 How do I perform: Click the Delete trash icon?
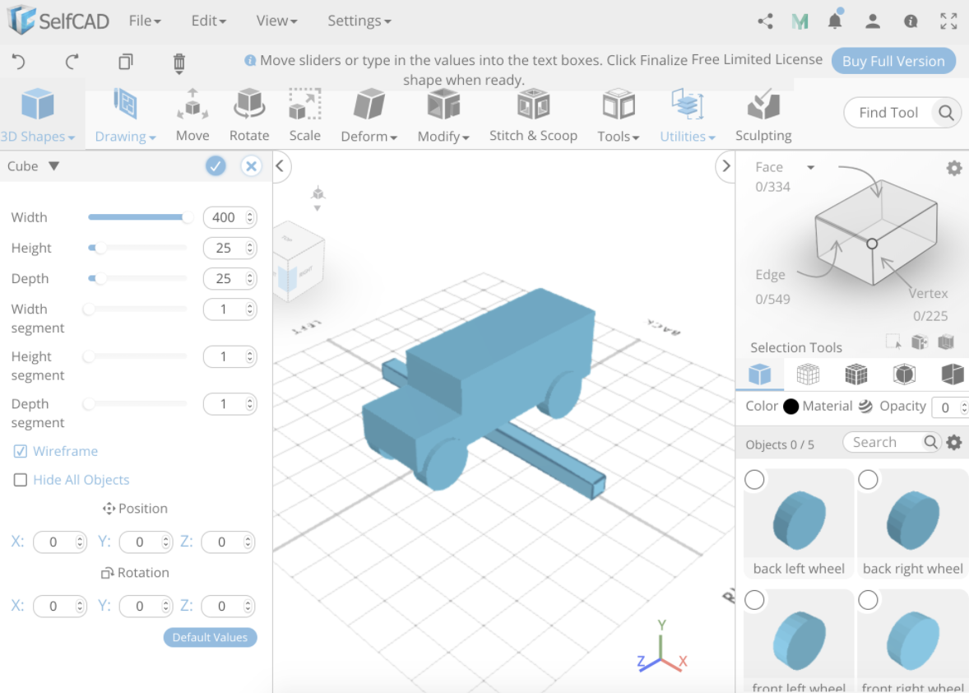click(x=178, y=61)
